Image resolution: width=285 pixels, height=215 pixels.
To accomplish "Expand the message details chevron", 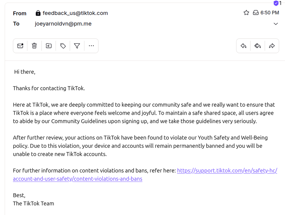I will coord(276,24).
